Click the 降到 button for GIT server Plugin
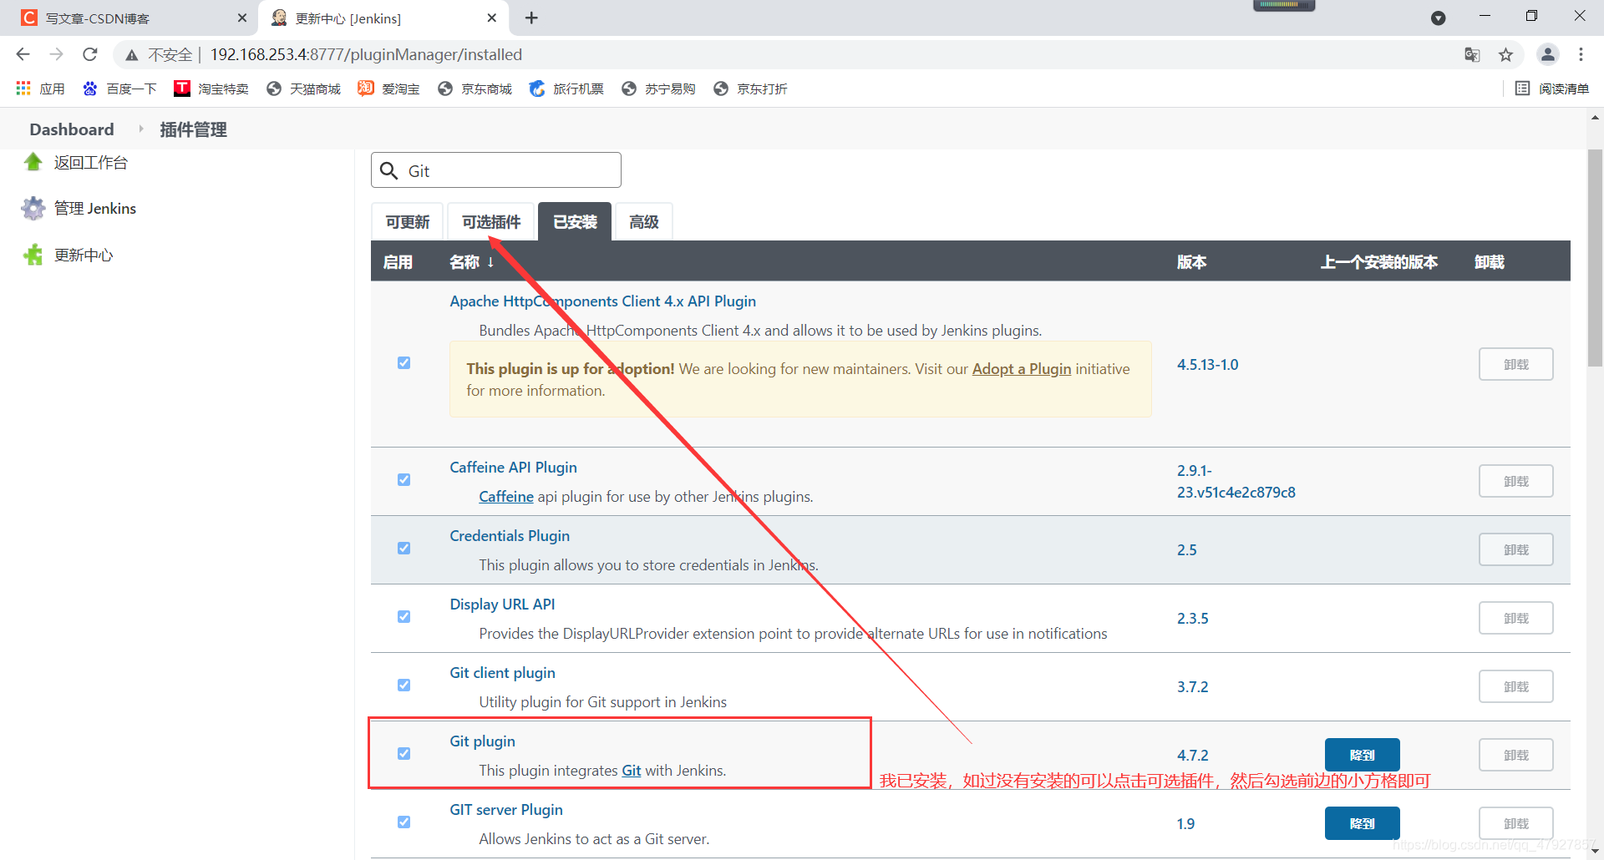Image resolution: width=1604 pixels, height=860 pixels. coord(1362,823)
